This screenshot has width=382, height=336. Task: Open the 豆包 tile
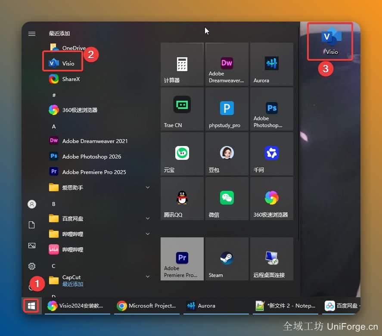(x=227, y=154)
